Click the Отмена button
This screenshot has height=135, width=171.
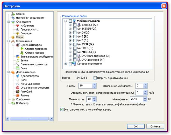155,126
